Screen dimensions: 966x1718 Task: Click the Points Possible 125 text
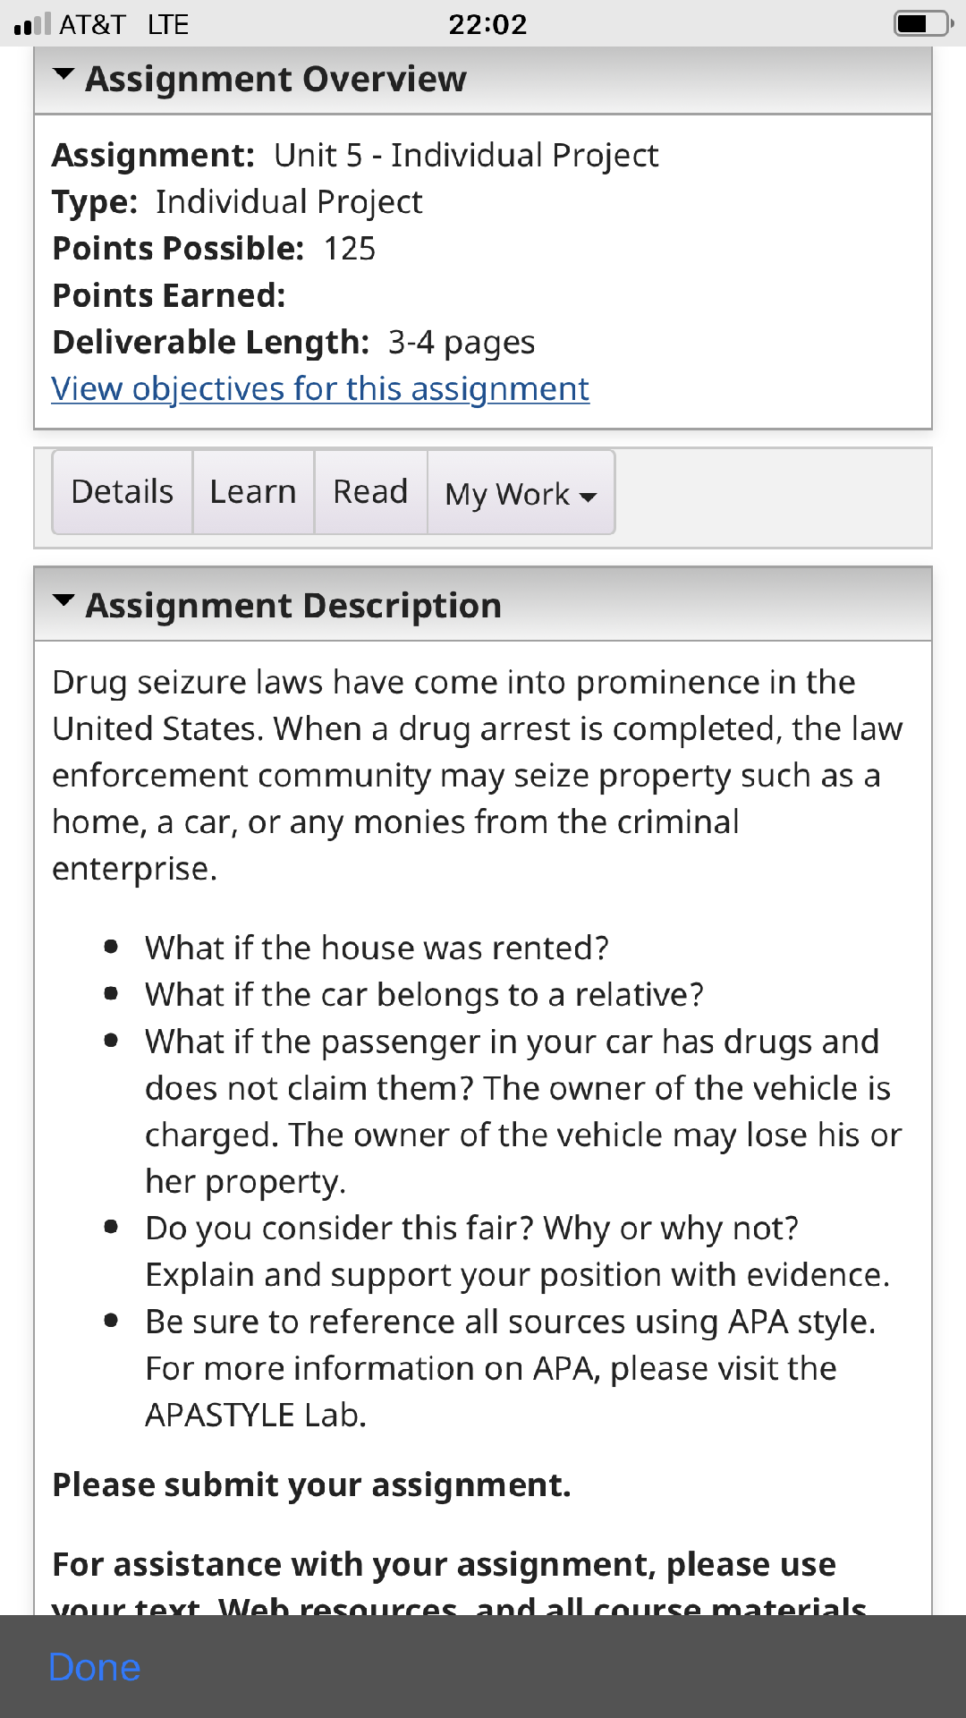point(214,249)
